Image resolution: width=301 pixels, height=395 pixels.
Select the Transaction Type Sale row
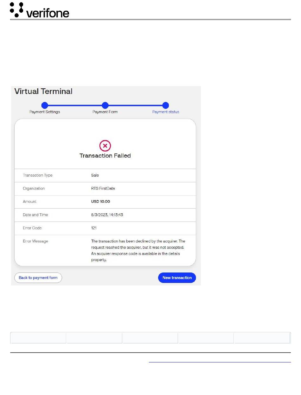105,175
